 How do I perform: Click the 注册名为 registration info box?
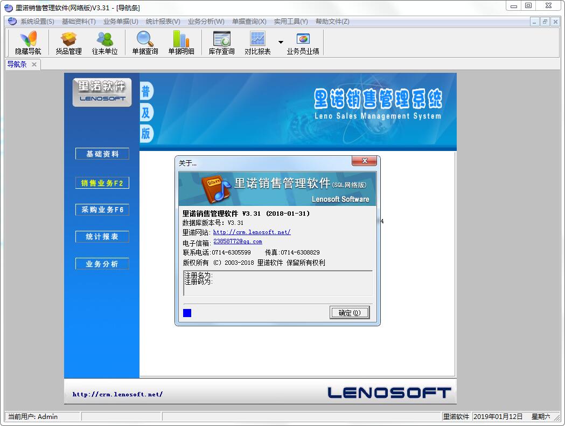pos(278,283)
